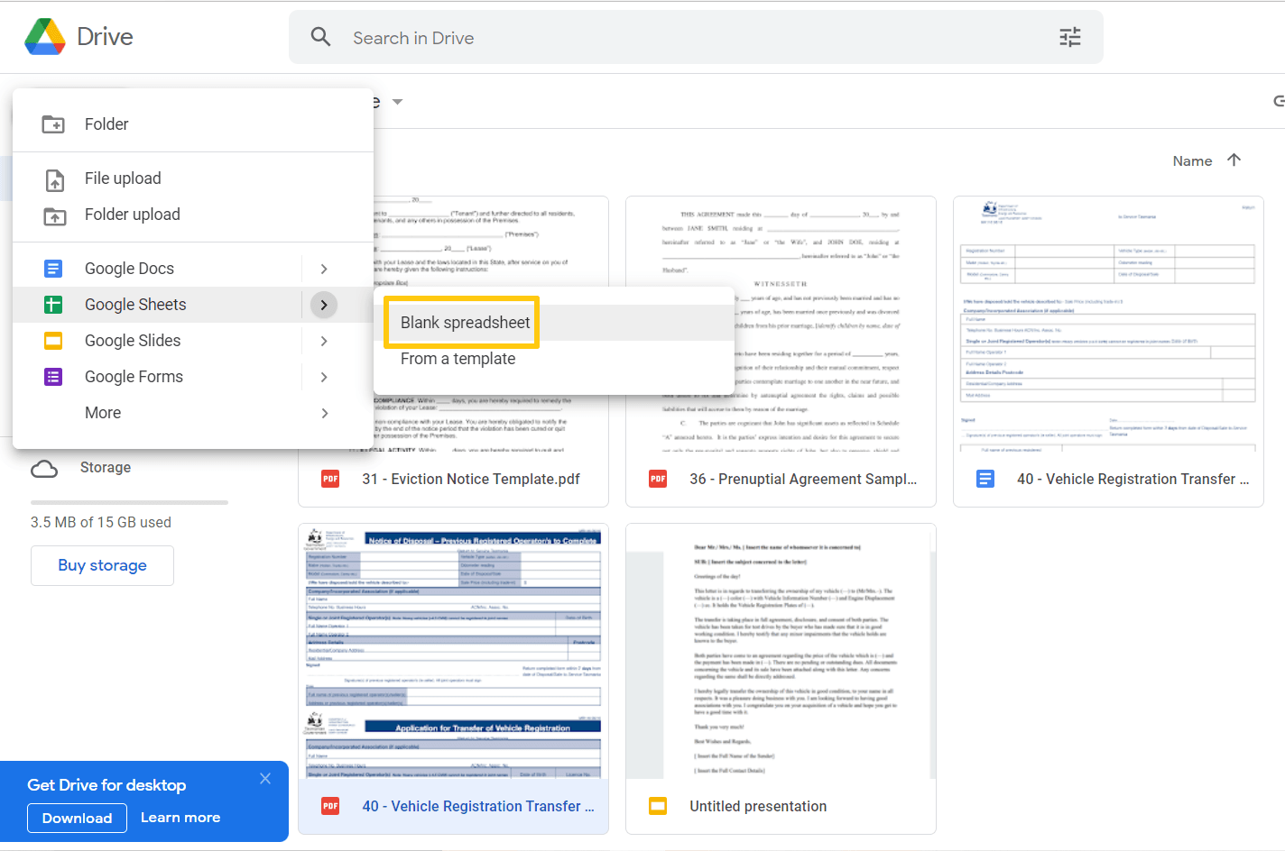Close the Get Drive for desktop banner
Viewport: 1285px width, 851px height.
pyautogui.click(x=265, y=779)
